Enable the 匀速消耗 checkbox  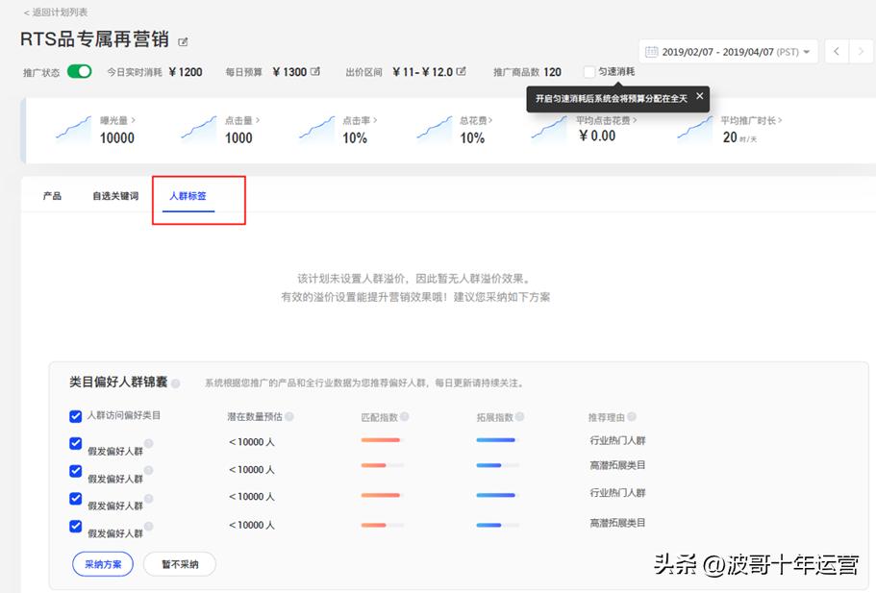tap(588, 70)
